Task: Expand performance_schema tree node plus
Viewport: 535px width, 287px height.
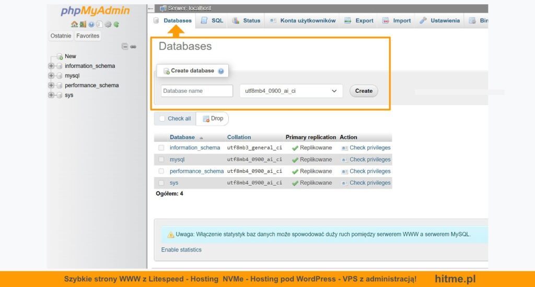Action: [x=51, y=85]
